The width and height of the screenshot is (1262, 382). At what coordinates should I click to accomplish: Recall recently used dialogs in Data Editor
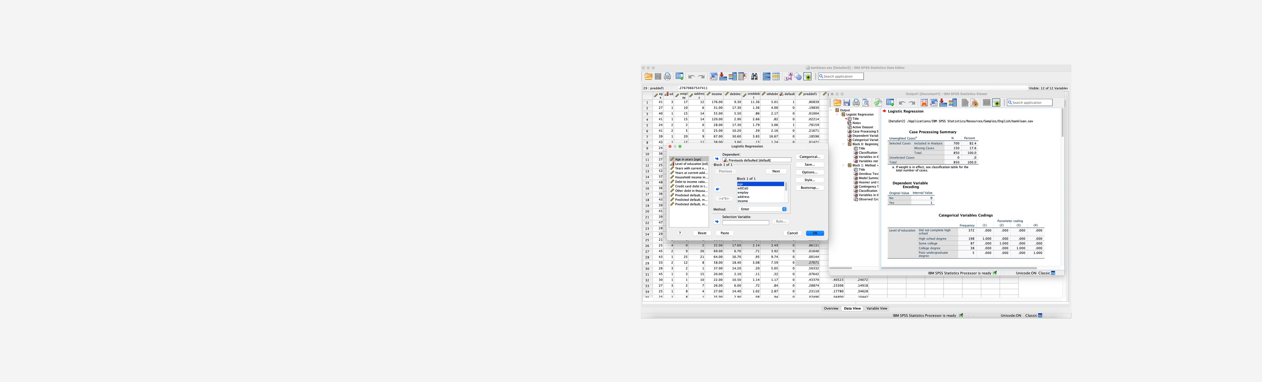[680, 76]
